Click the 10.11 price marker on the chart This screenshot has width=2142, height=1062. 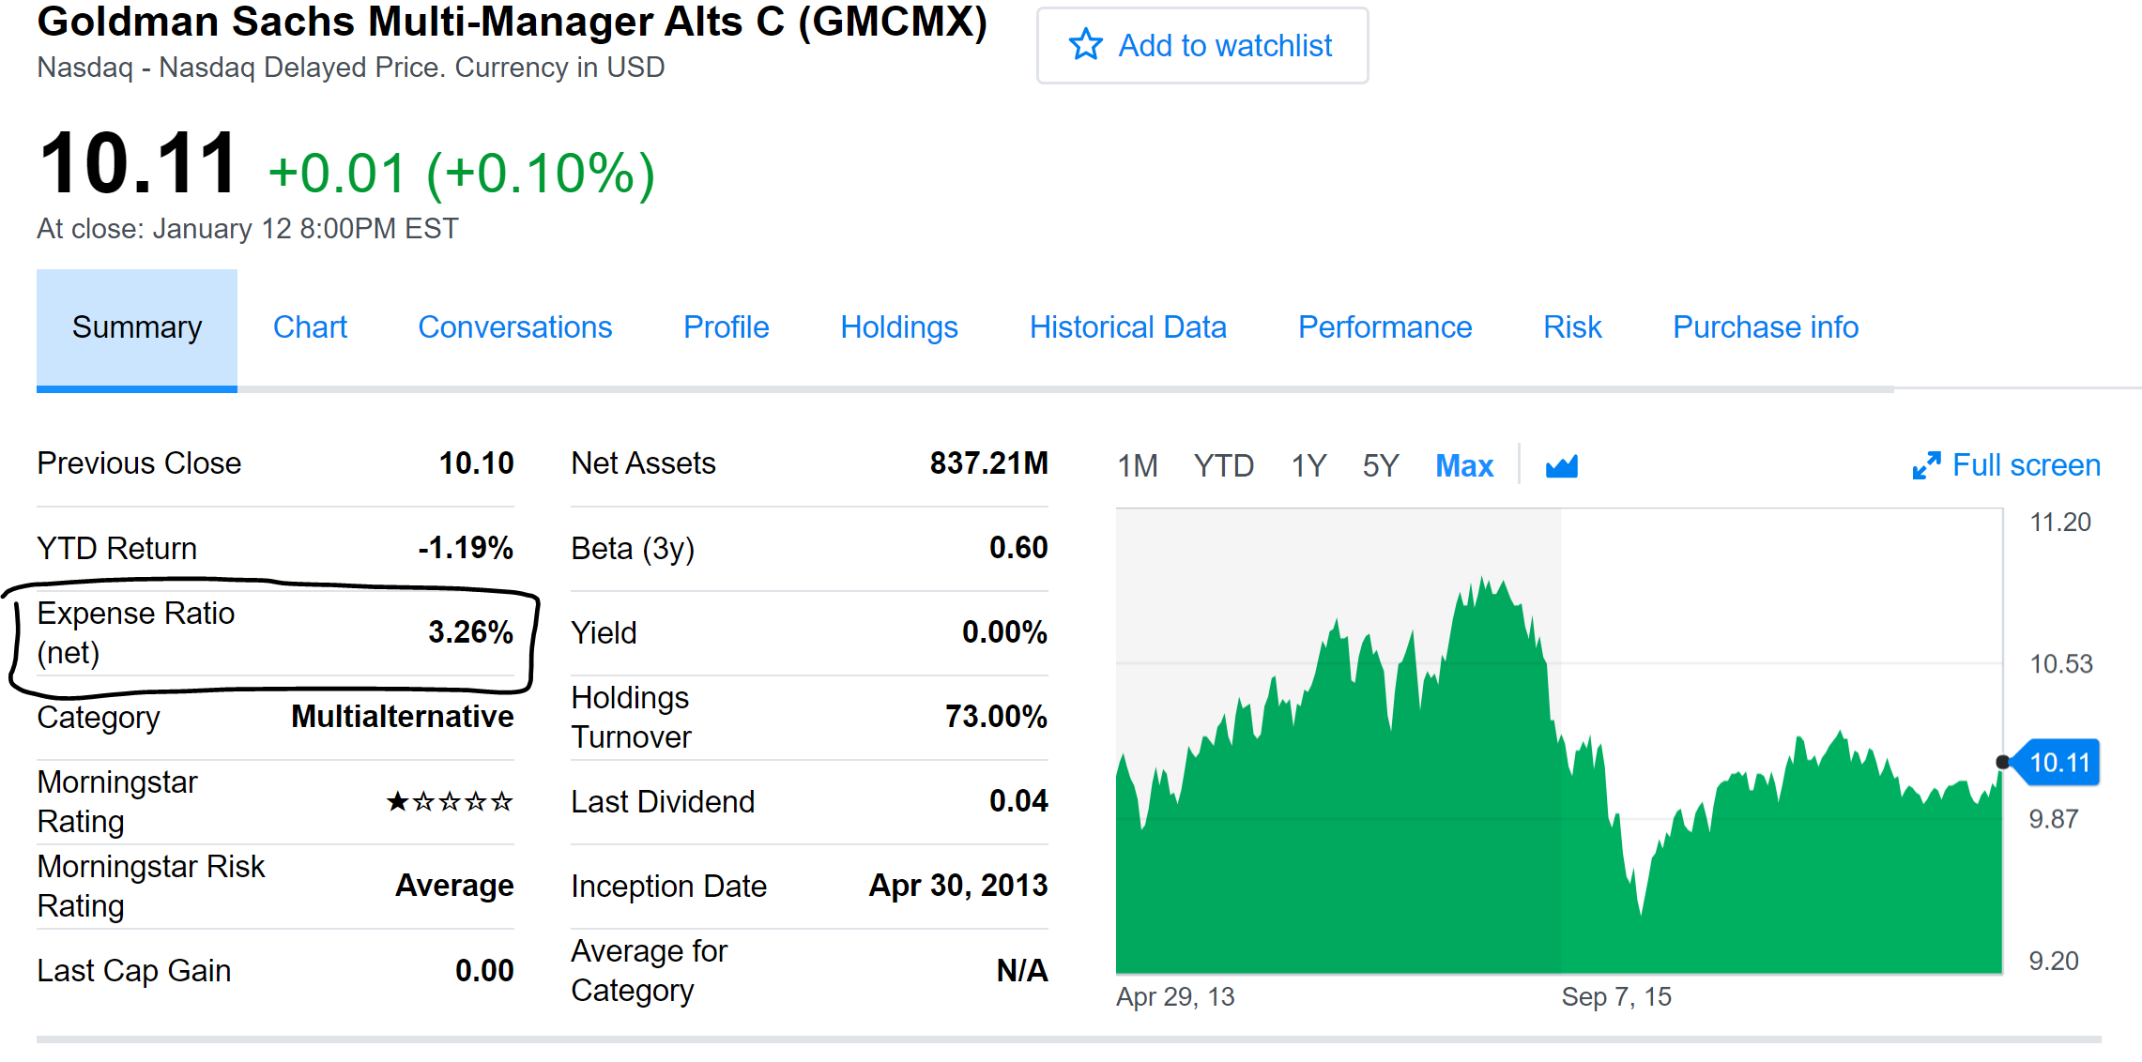click(x=2057, y=763)
